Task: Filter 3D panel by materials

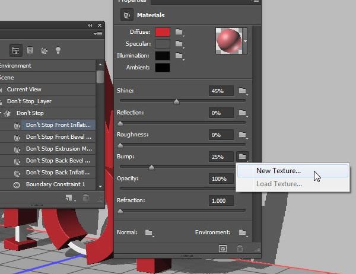Action: tap(44, 50)
